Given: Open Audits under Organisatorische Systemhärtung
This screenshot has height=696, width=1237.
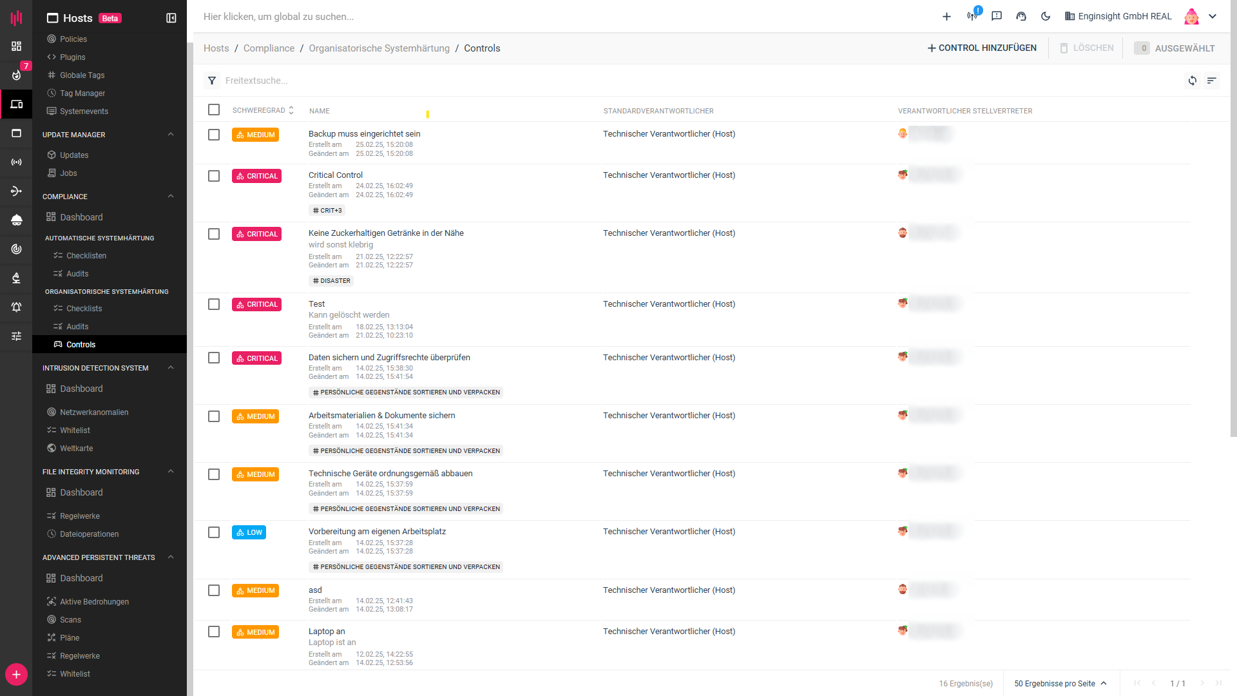Looking at the screenshot, I should 77,327.
